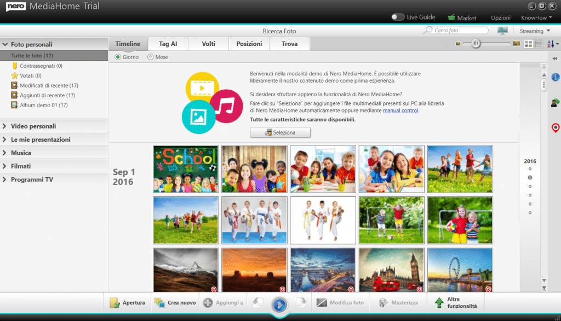
Task: Select Tutte le foto (17)
Action: click(x=54, y=56)
